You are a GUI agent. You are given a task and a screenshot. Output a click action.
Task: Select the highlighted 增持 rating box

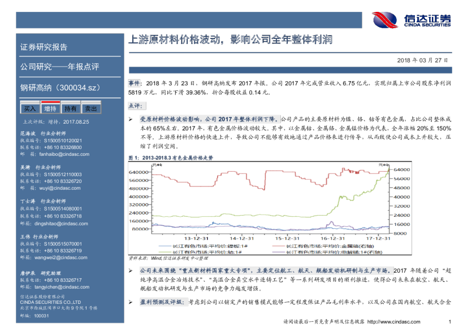(50, 108)
